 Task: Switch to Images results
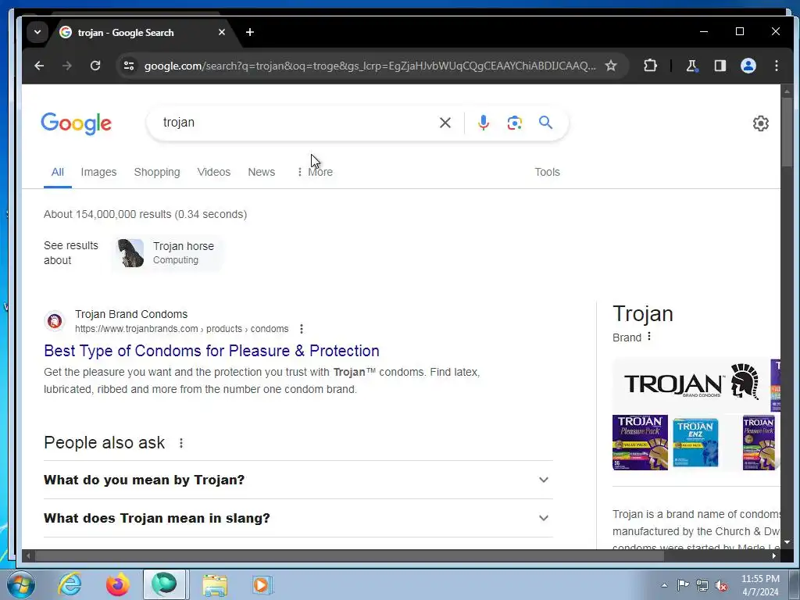98,173
